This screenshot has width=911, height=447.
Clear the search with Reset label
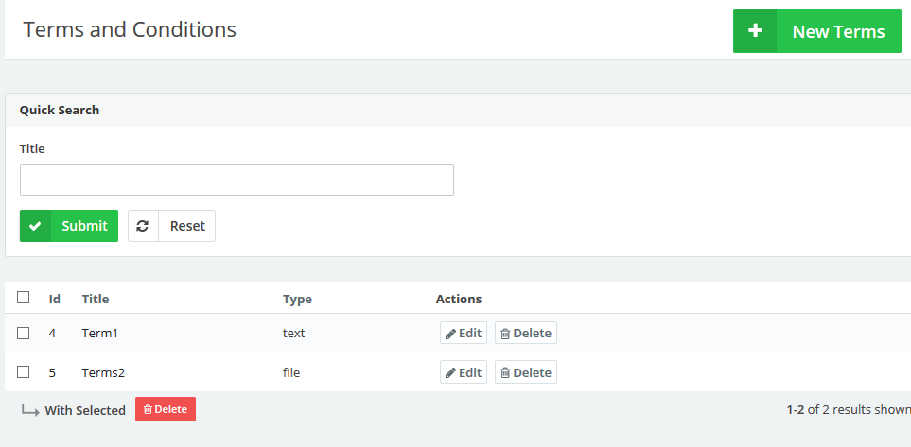point(187,226)
